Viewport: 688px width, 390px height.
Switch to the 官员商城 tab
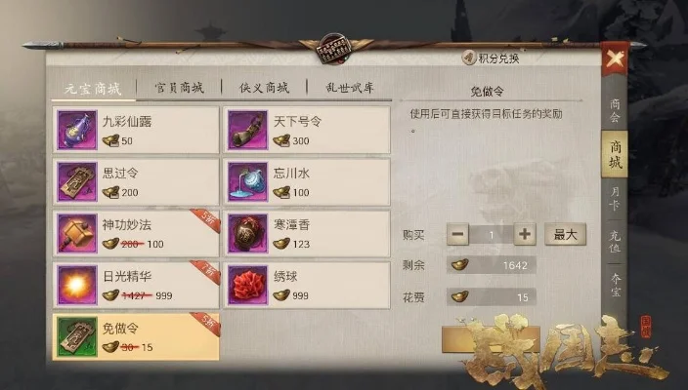tap(179, 88)
